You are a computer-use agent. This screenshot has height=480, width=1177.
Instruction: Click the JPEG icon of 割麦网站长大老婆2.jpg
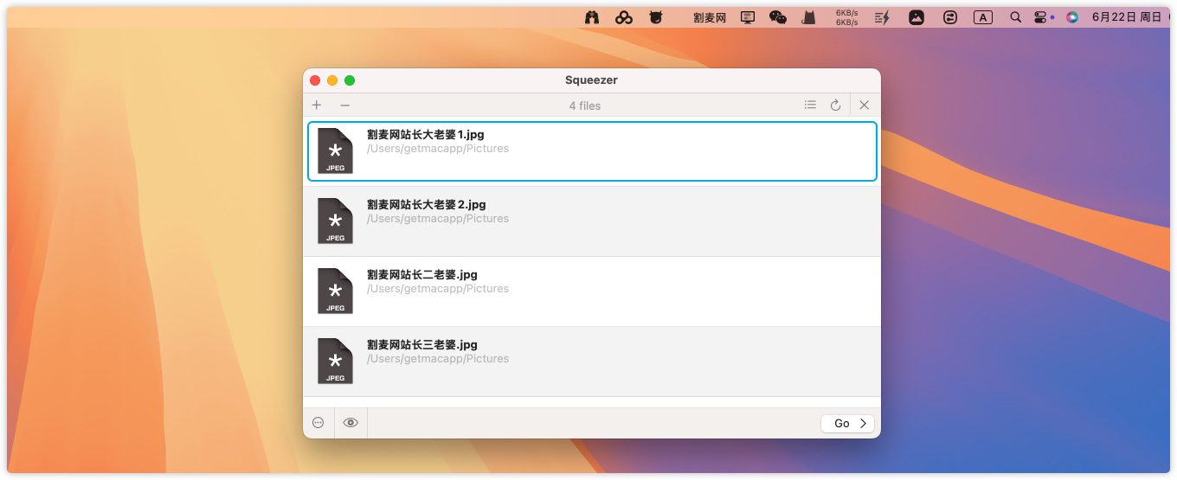(x=335, y=221)
